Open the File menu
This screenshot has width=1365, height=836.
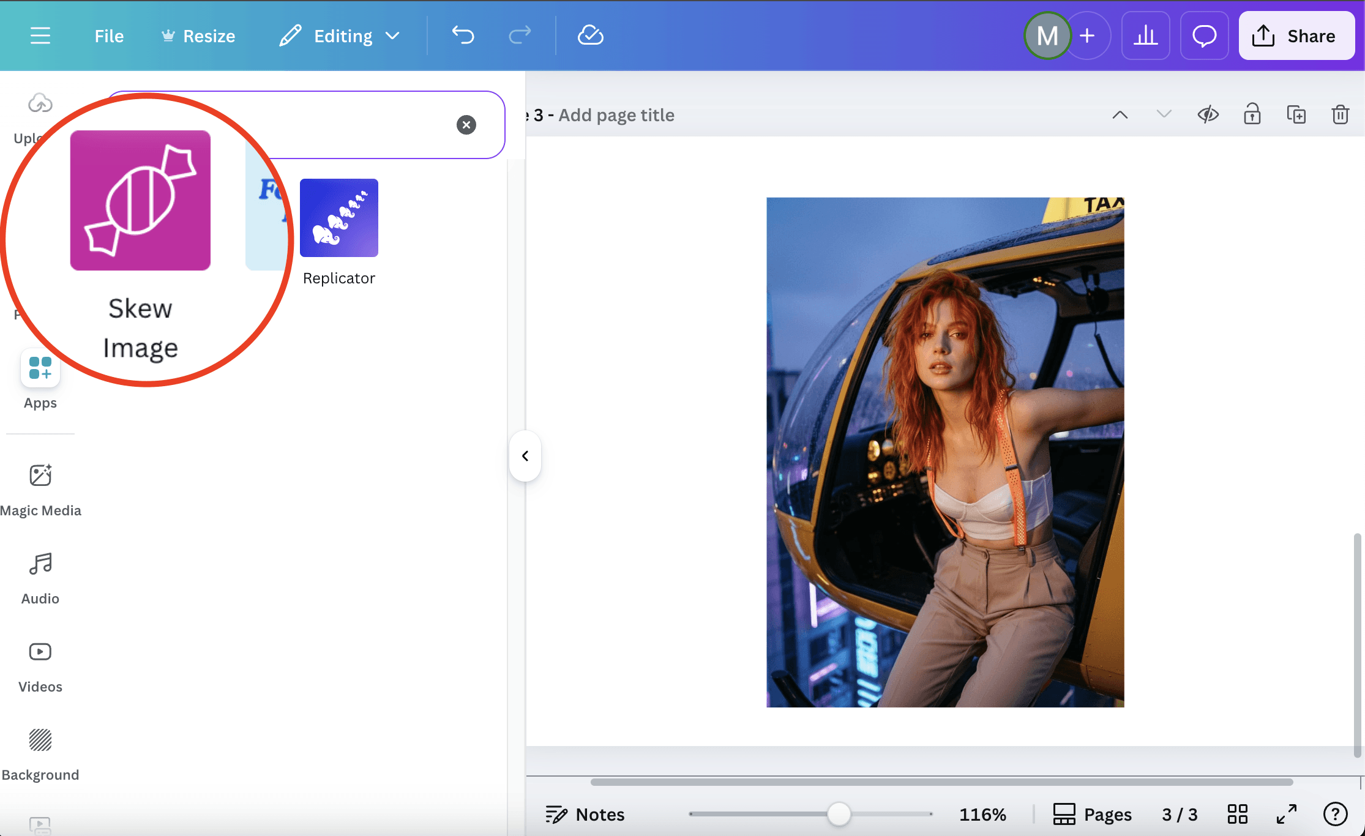pyautogui.click(x=109, y=35)
